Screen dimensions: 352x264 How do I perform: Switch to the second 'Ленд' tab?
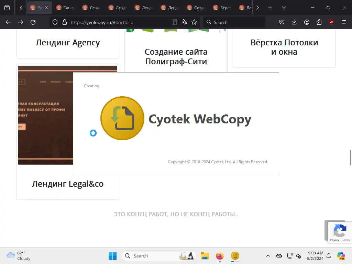coord(118,8)
